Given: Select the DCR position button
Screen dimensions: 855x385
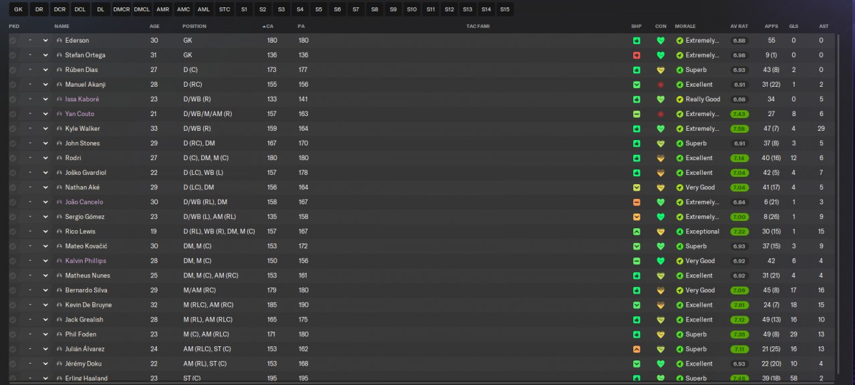Looking at the screenshot, I should tap(59, 9).
